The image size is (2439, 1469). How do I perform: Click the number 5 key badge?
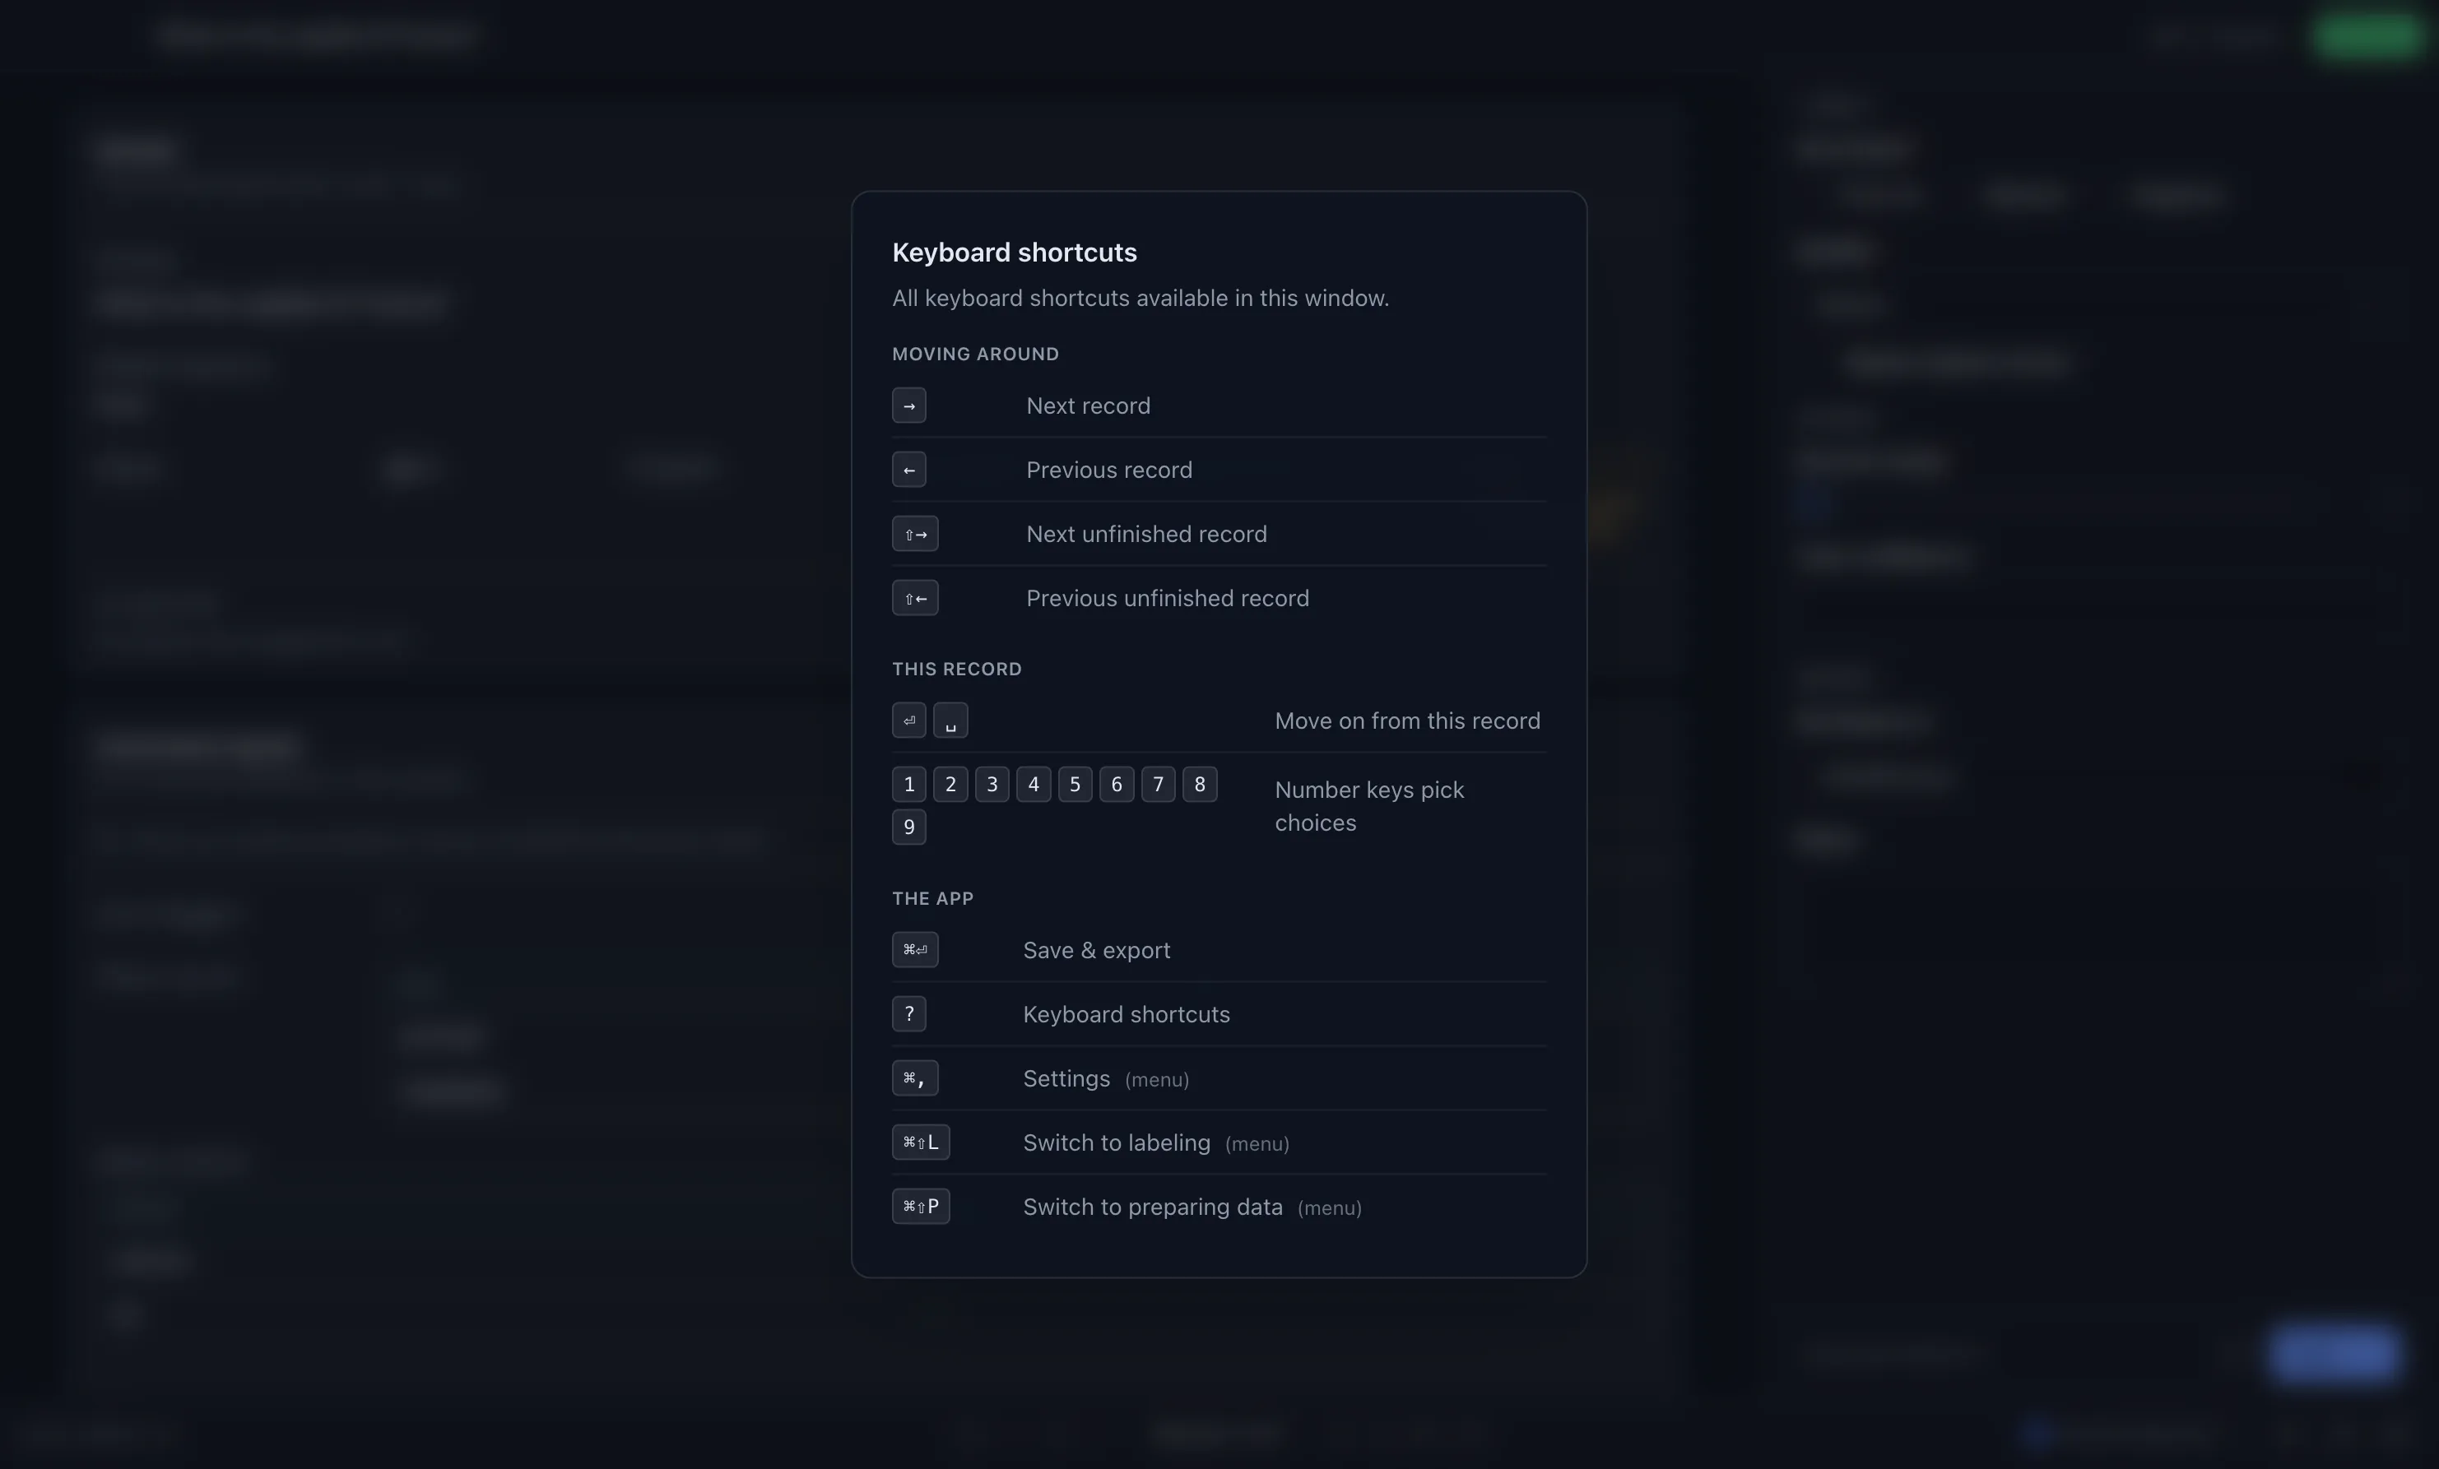pos(1075,785)
